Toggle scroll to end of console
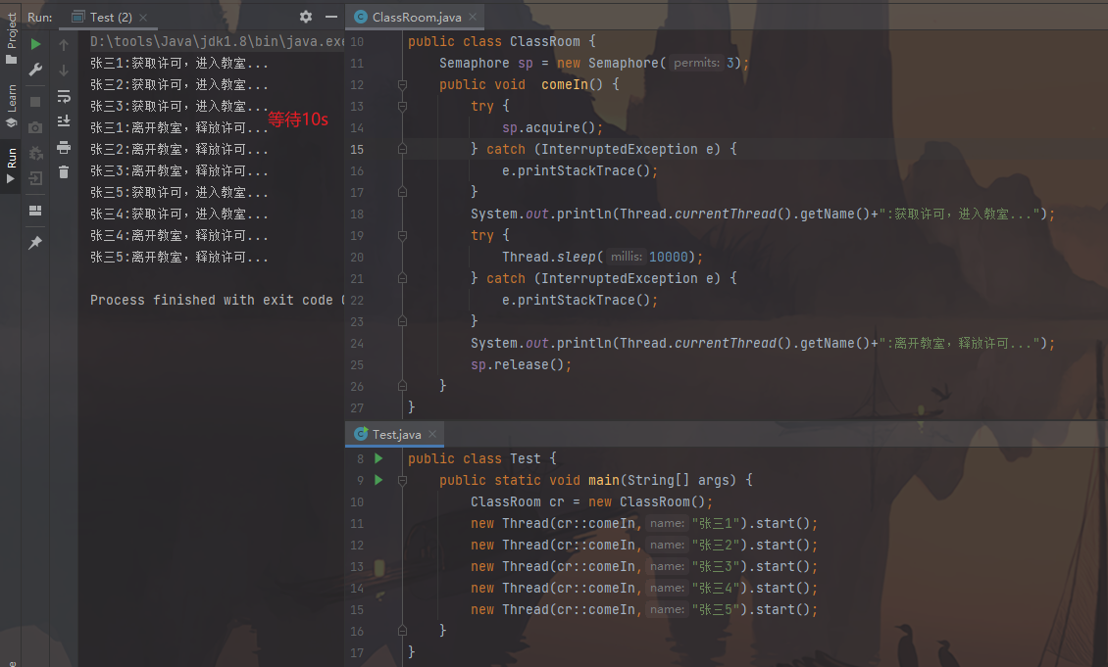The height and width of the screenshot is (667, 1108). [64, 121]
